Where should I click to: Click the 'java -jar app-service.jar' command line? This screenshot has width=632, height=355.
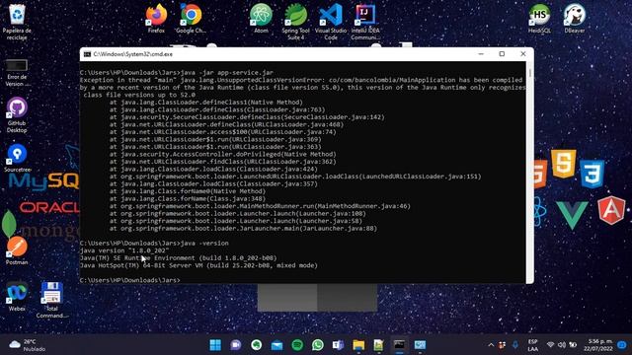tap(227, 72)
